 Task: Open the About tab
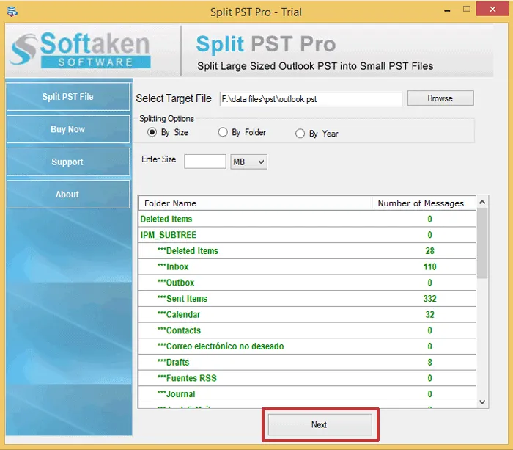coord(68,194)
